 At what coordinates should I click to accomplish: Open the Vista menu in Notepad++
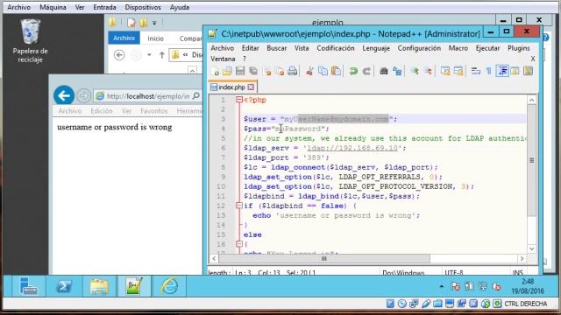tap(302, 48)
